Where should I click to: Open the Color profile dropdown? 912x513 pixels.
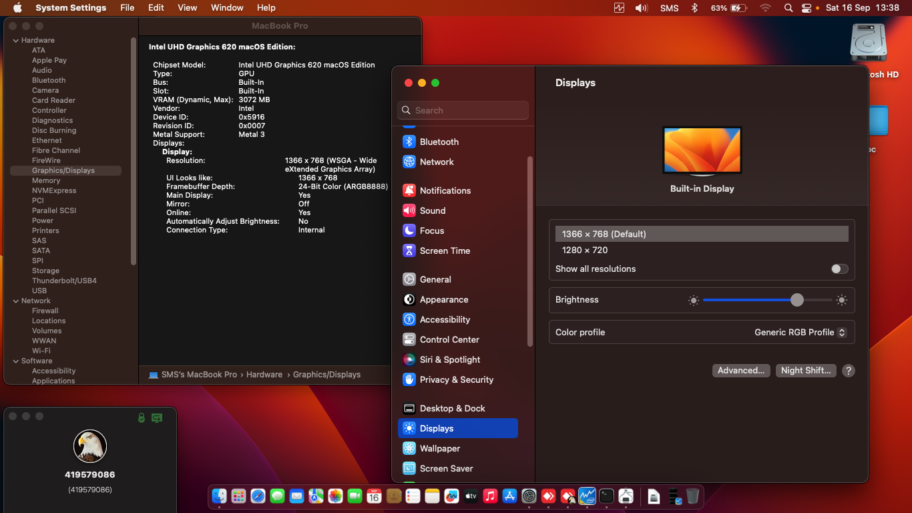pyautogui.click(x=801, y=332)
